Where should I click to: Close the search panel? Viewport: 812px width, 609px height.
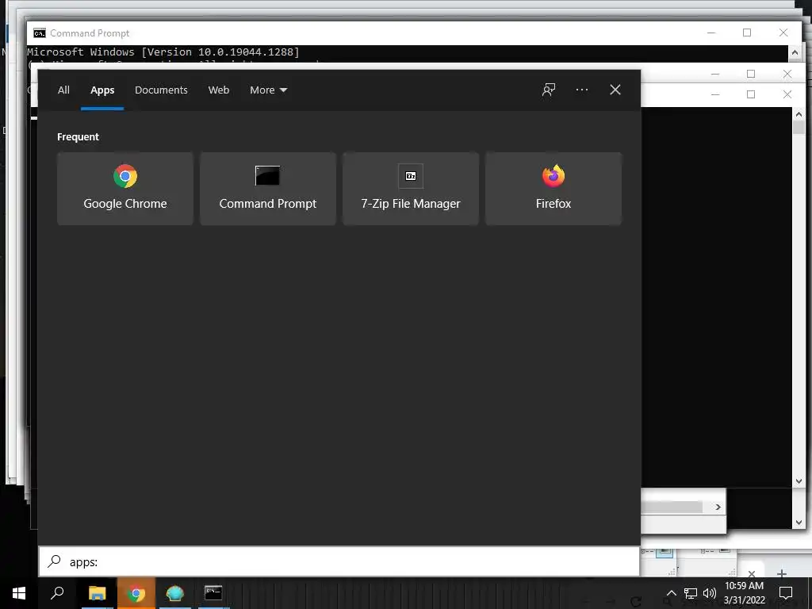(x=615, y=90)
